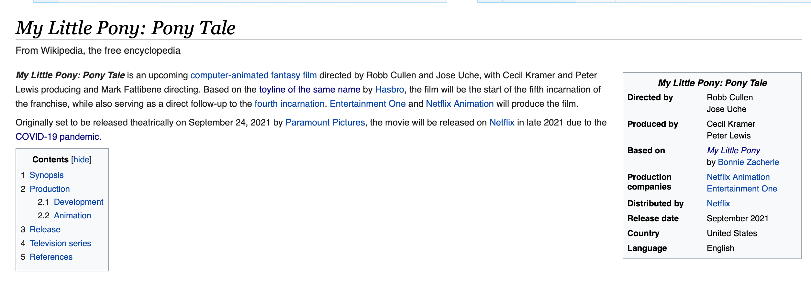Jump to section 1 Synopsis
The width and height of the screenshot is (811, 284).
(x=47, y=175)
